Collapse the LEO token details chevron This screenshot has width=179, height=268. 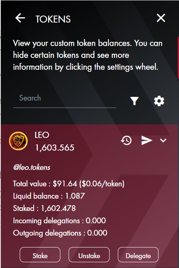[163, 140]
